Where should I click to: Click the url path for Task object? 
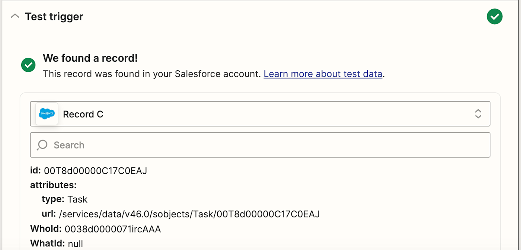[x=189, y=214]
